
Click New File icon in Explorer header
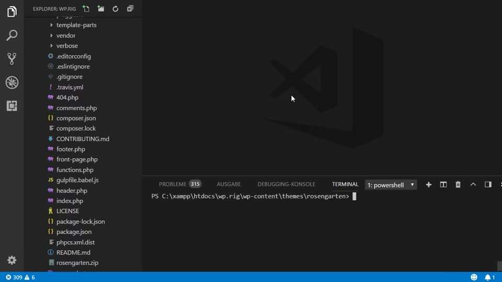click(x=86, y=9)
